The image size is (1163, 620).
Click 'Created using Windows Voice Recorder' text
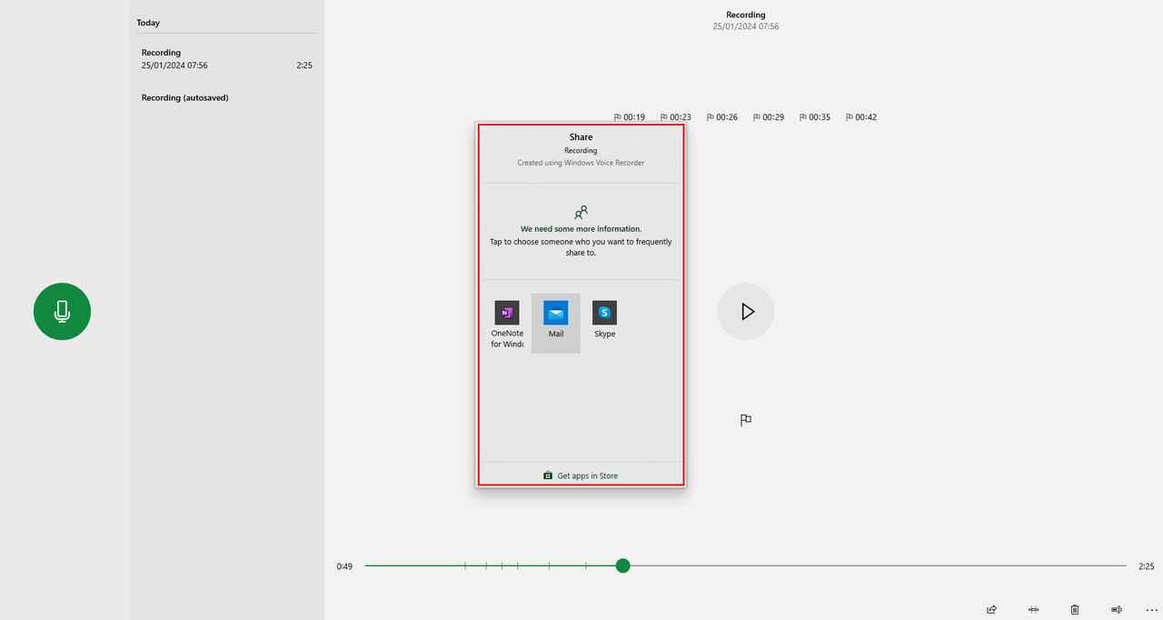tap(581, 163)
